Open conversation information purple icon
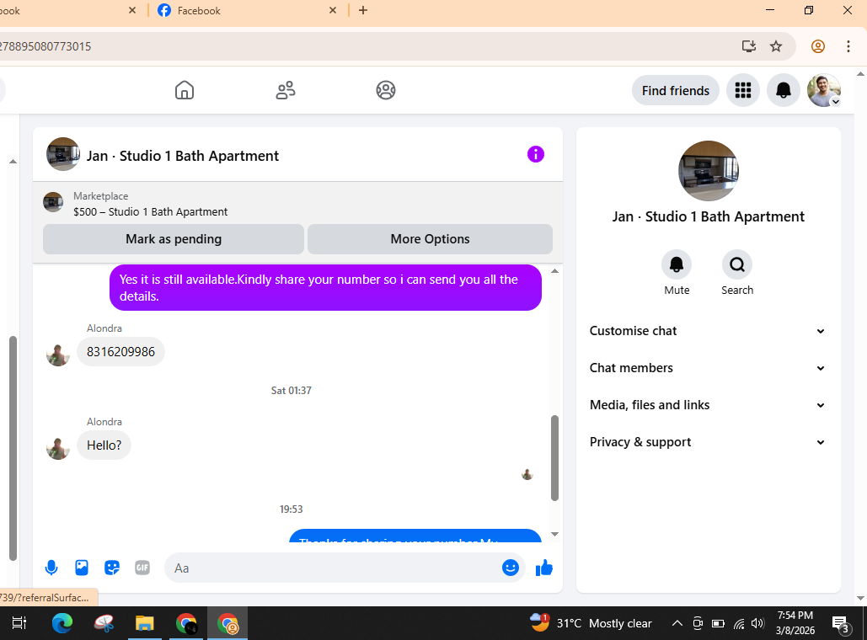 tap(535, 154)
